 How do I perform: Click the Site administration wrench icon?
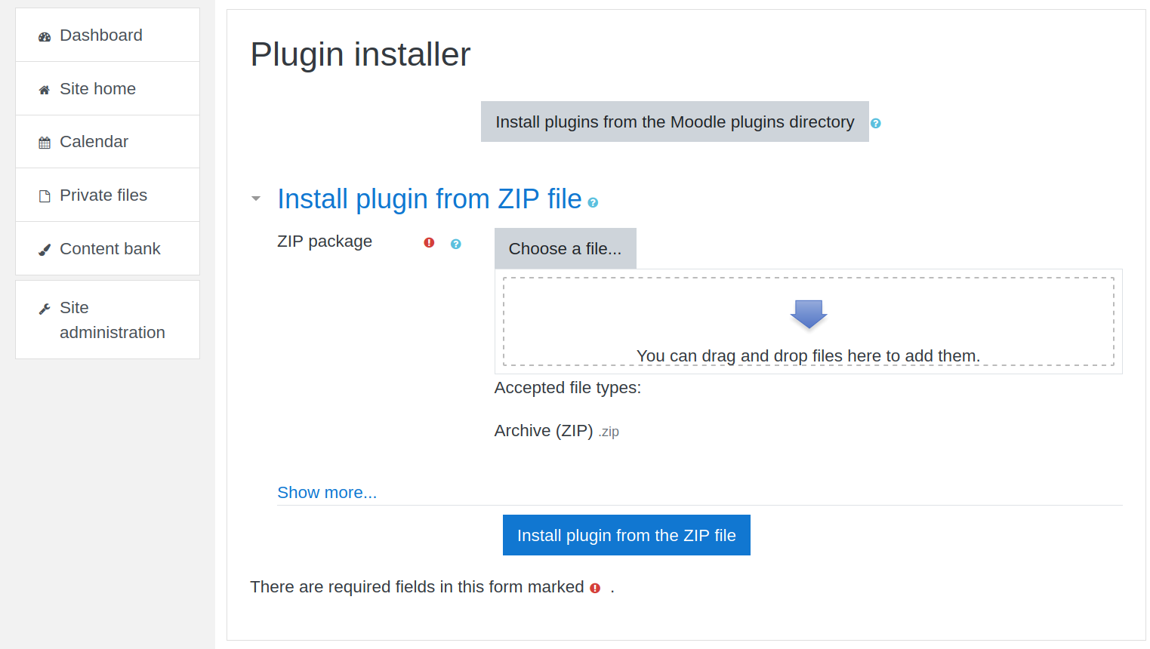(x=45, y=309)
